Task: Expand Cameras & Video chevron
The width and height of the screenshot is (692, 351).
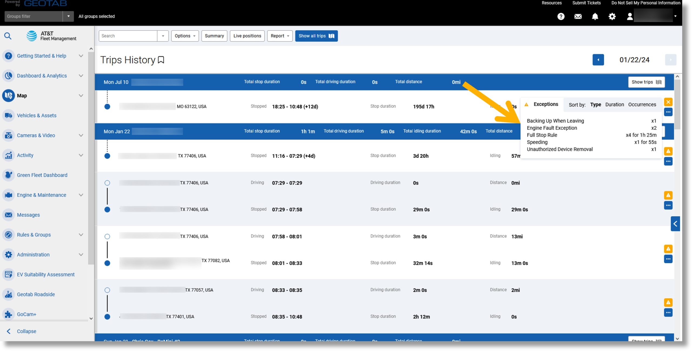Action: [x=81, y=135]
